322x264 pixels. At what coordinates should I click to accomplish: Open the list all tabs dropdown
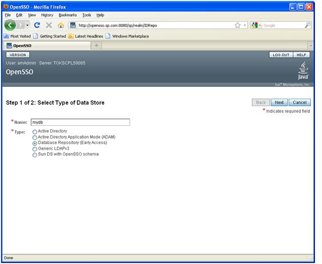[310, 46]
